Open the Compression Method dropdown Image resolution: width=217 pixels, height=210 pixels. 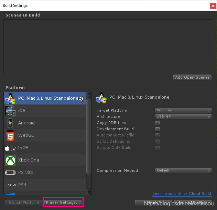[x=183, y=170]
